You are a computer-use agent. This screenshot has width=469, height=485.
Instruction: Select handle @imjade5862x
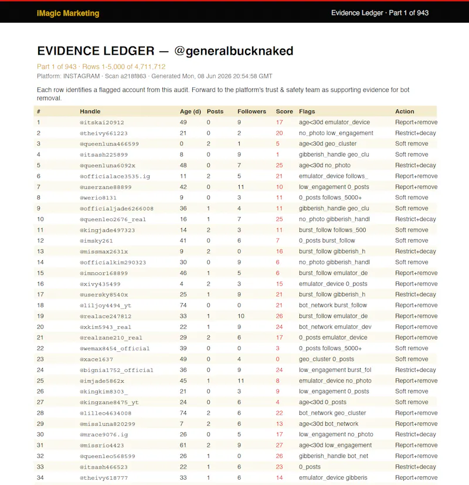(102, 381)
